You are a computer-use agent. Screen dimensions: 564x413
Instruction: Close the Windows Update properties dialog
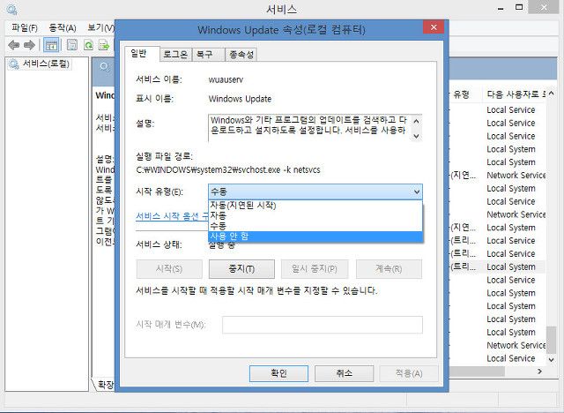coord(434,27)
